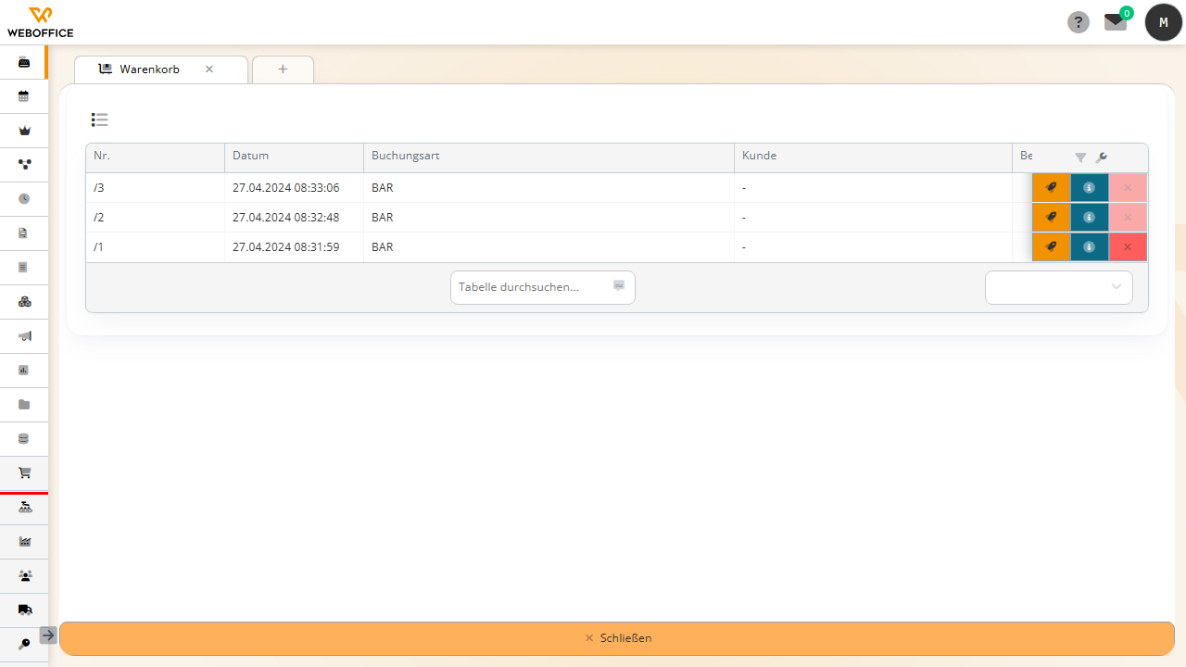Open the calendar icon in sidebar

pyautogui.click(x=24, y=96)
